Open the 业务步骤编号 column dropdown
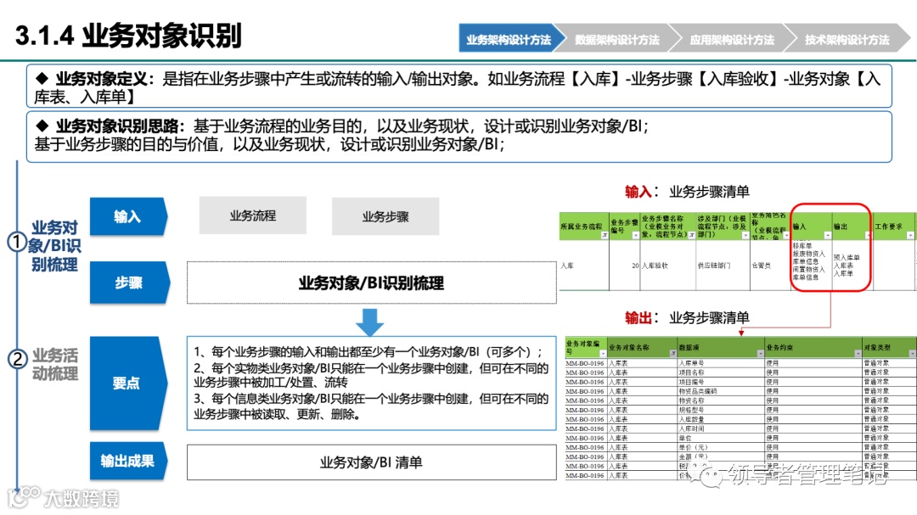Viewport: 917px width, 515px height. pyautogui.click(x=636, y=235)
